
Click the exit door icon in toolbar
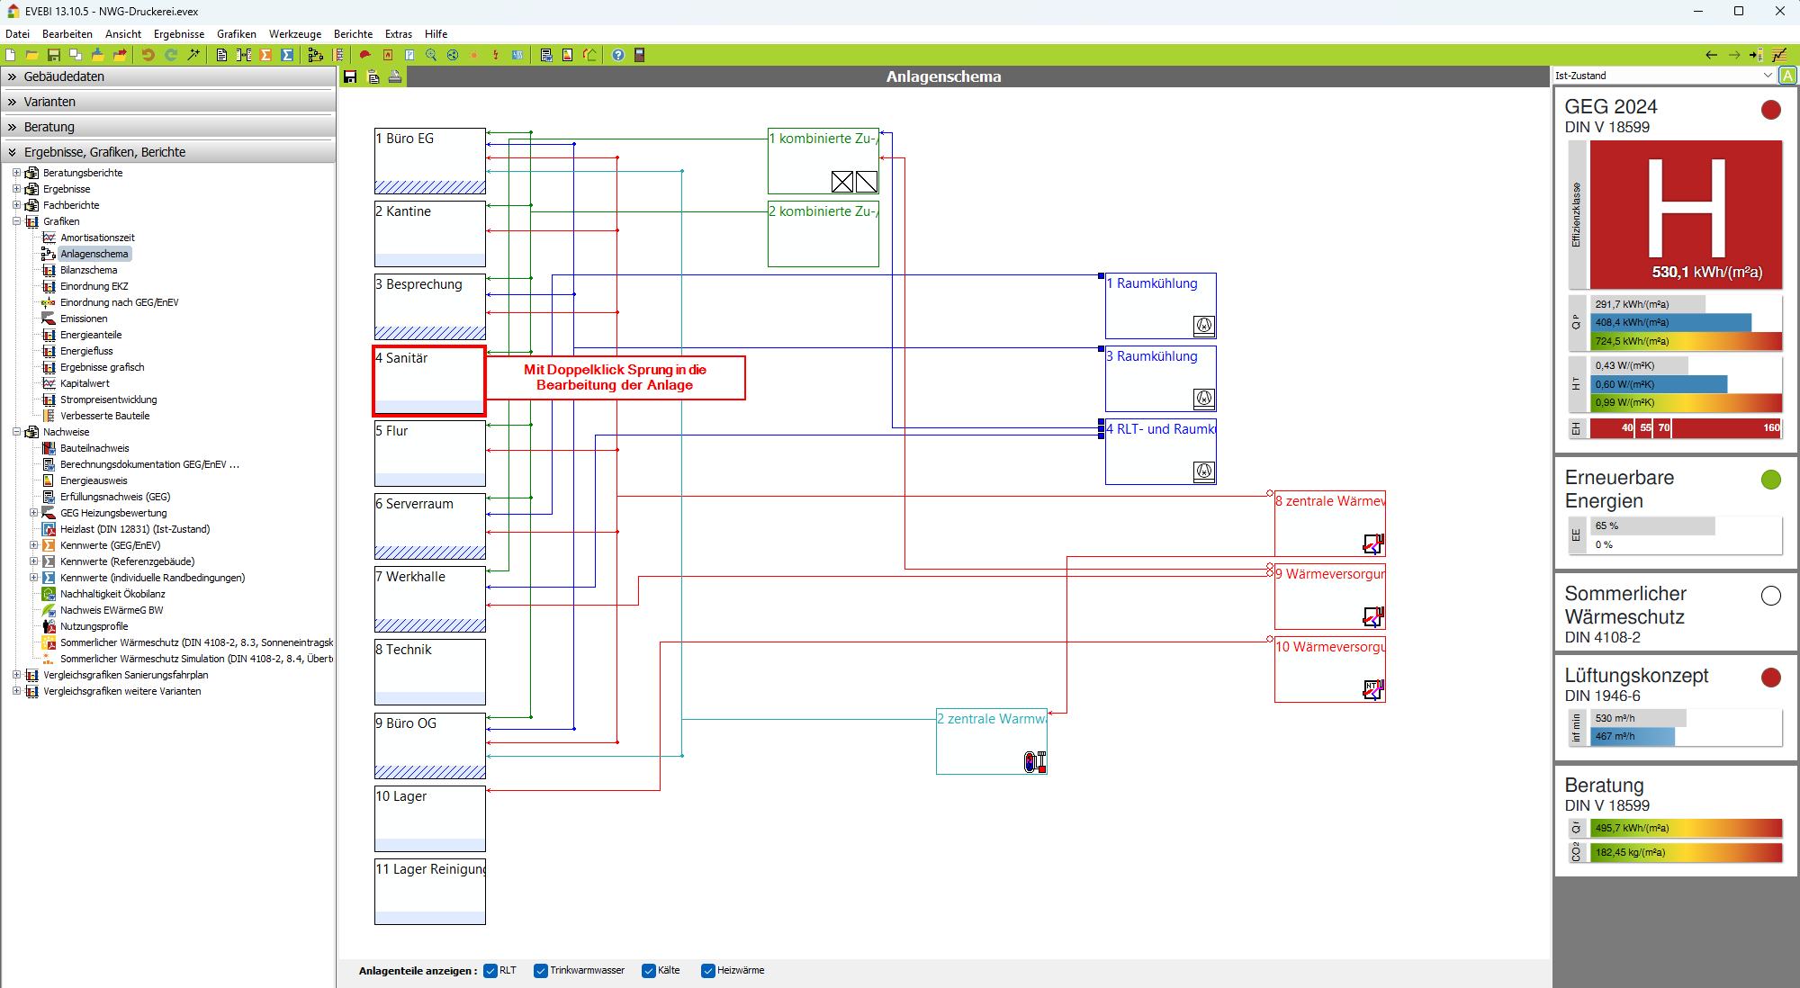640,55
